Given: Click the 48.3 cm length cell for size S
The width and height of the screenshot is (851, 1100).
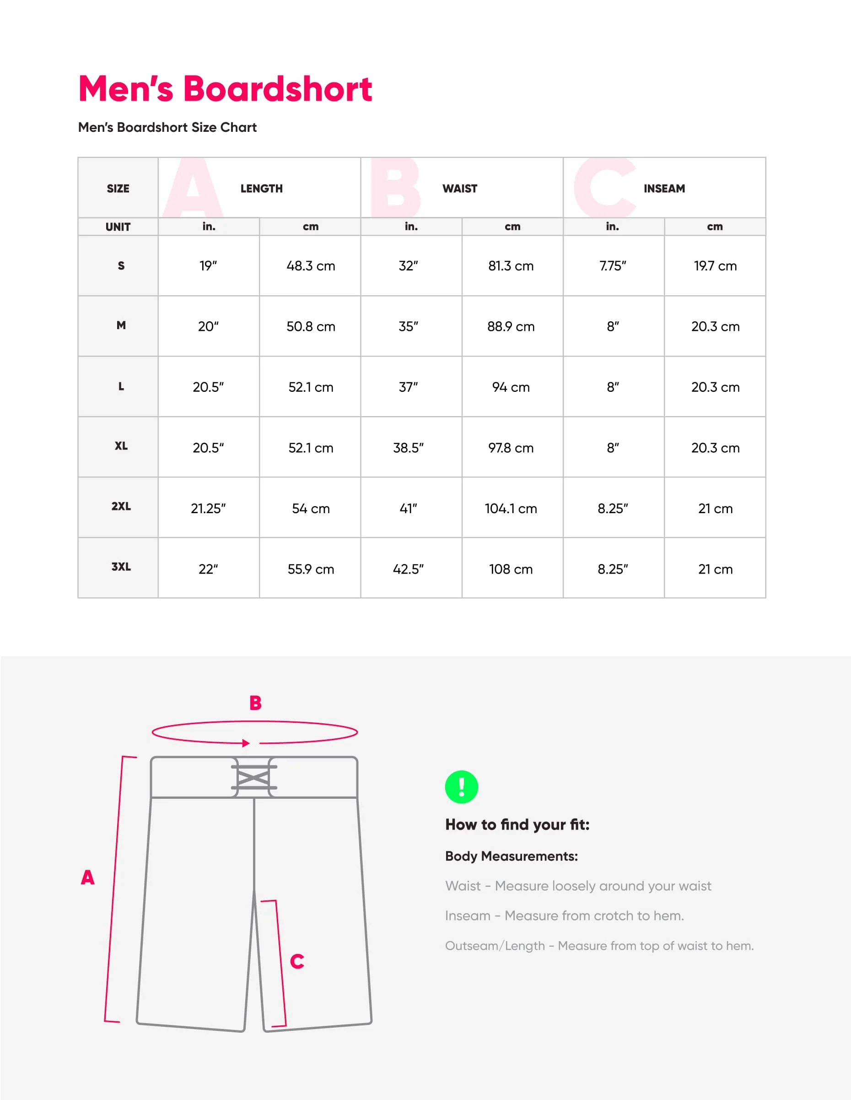Looking at the screenshot, I should pyautogui.click(x=311, y=266).
